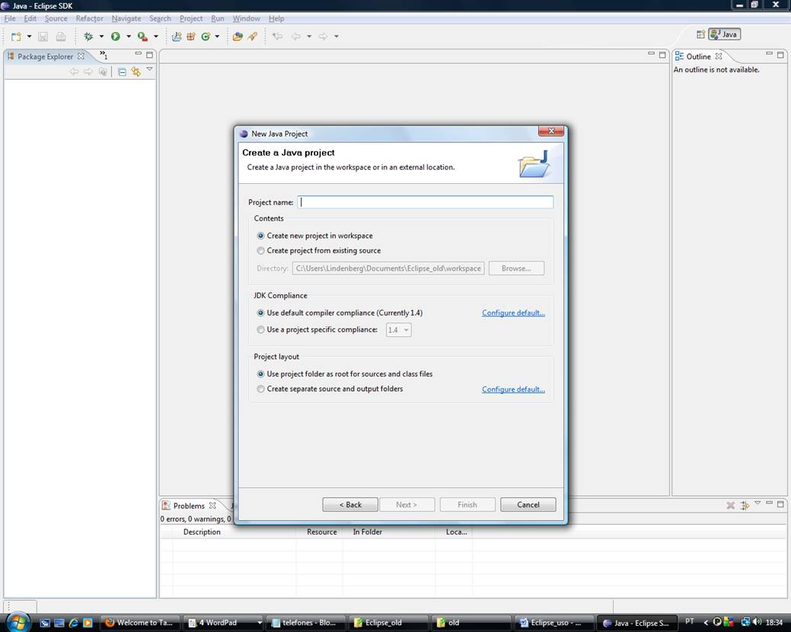Click the Directory path field

pos(388,268)
